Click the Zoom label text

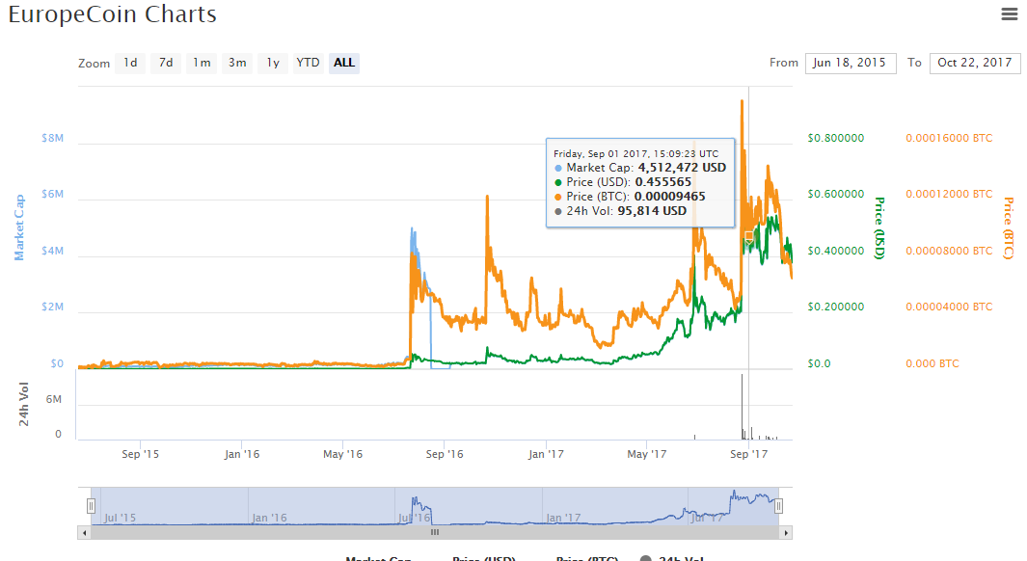94,64
